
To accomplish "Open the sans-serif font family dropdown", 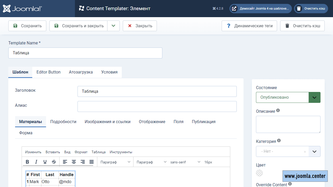I will pyautogui.click(x=185, y=162).
